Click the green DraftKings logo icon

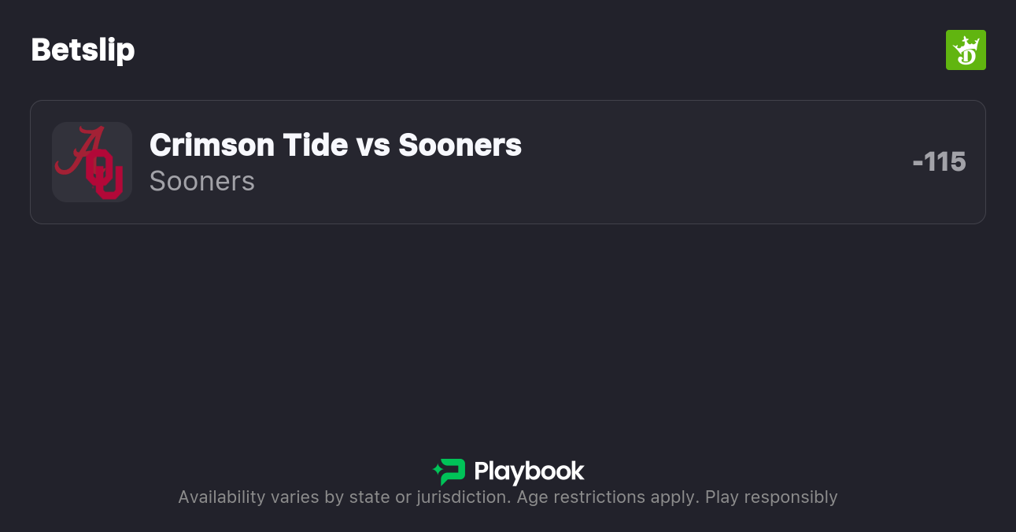[966, 50]
